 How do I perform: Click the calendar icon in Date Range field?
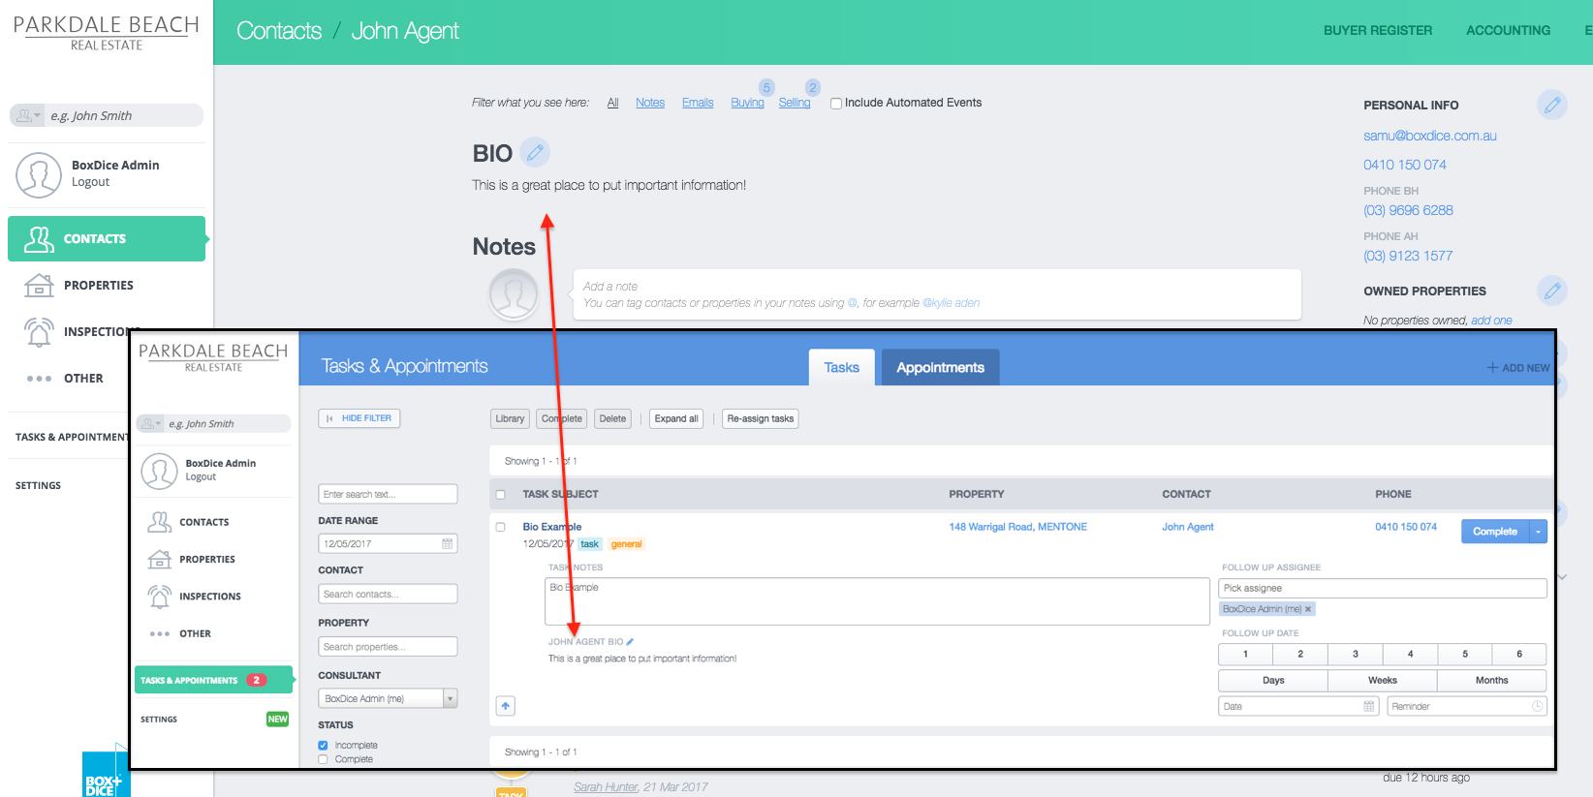pyautogui.click(x=447, y=544)
